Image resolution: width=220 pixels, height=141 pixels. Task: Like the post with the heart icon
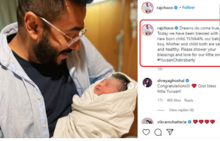pos(146,132)
